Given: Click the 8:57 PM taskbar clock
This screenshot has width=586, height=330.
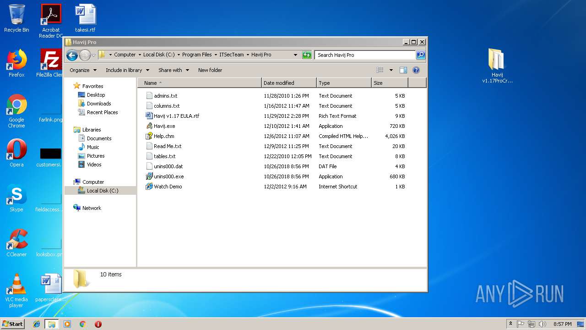Looking at the screenshot, I should pos(562,324).
